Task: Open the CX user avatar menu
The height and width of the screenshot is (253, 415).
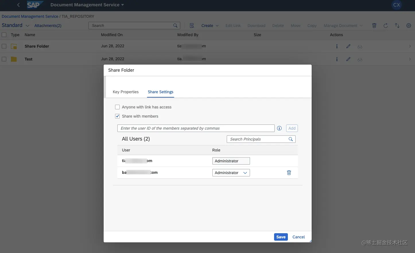Action: [x=396, y=5]
